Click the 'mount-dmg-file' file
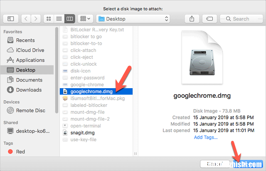 (96, 112)
